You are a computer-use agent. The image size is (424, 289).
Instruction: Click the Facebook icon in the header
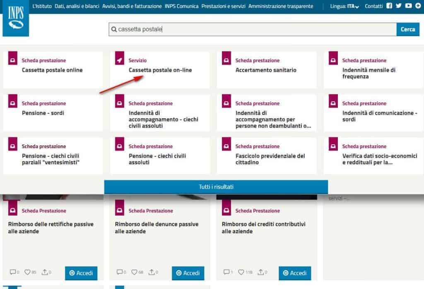[x=389, y=5]
